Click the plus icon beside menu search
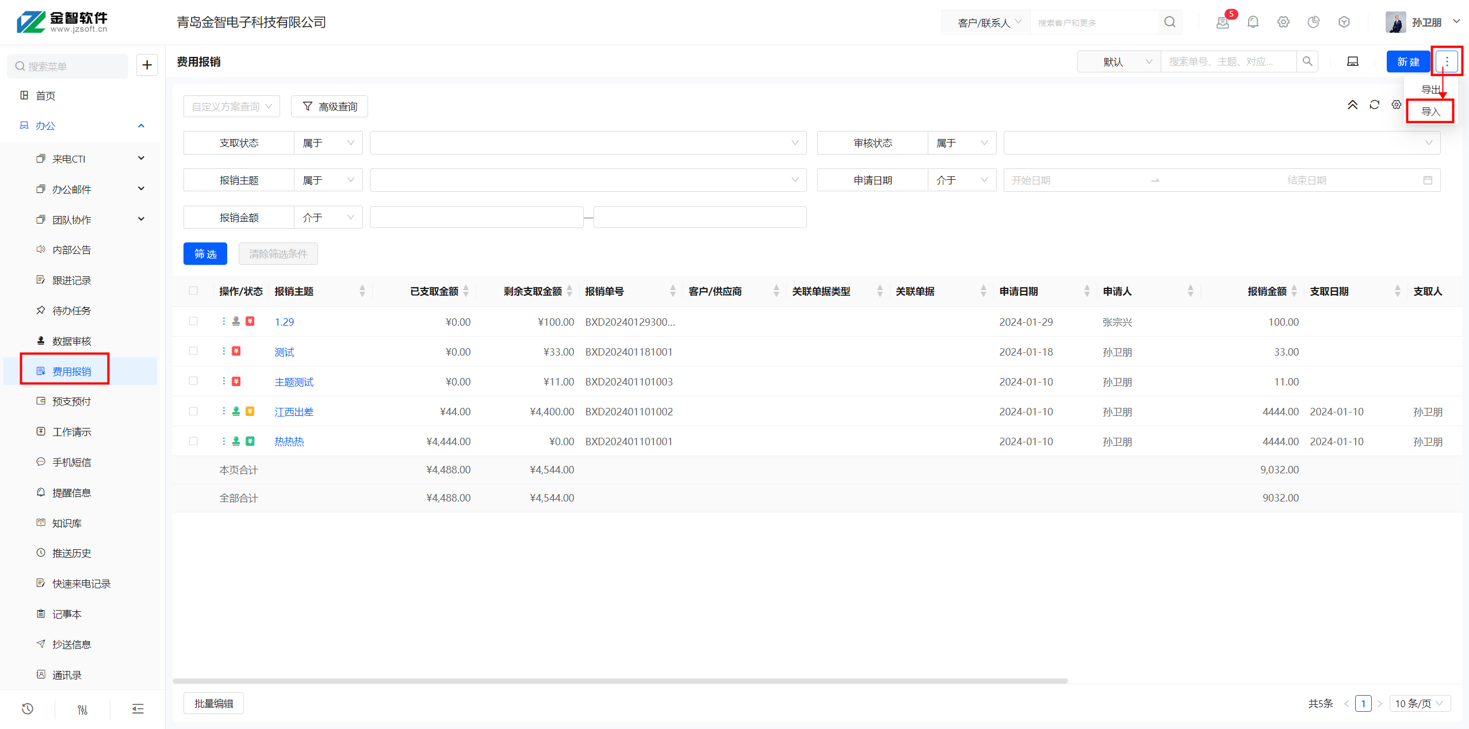The height and width of the screenshot is (729, 1469). (147, 65)
